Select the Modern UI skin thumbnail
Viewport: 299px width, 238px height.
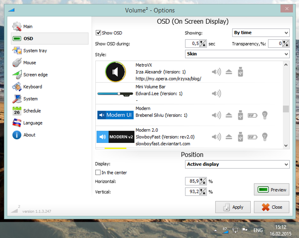tap(115, 115)
